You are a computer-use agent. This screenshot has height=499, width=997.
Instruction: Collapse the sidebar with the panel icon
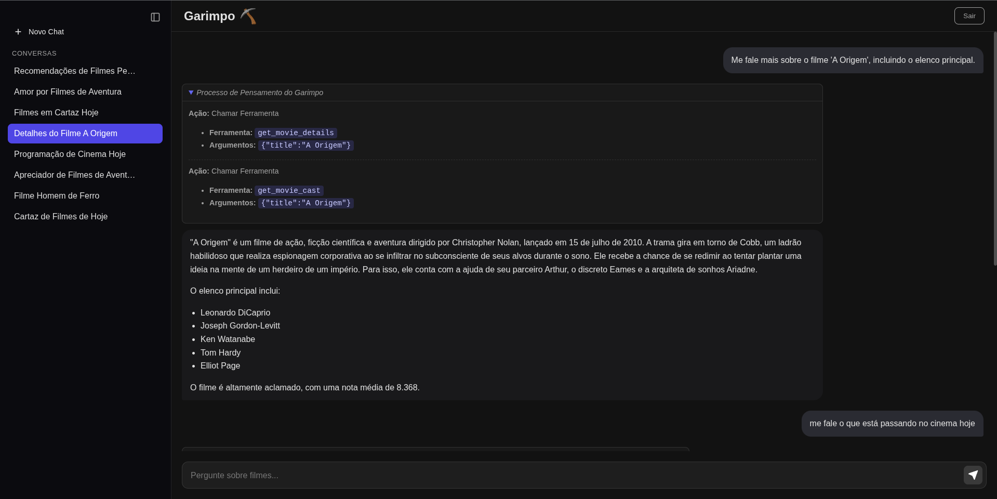coord(155,17)
